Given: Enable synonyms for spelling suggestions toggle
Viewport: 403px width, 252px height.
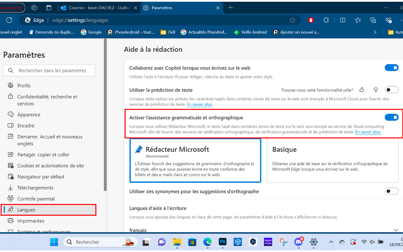Looking at the screenshot, I should (x=392, y=191).
